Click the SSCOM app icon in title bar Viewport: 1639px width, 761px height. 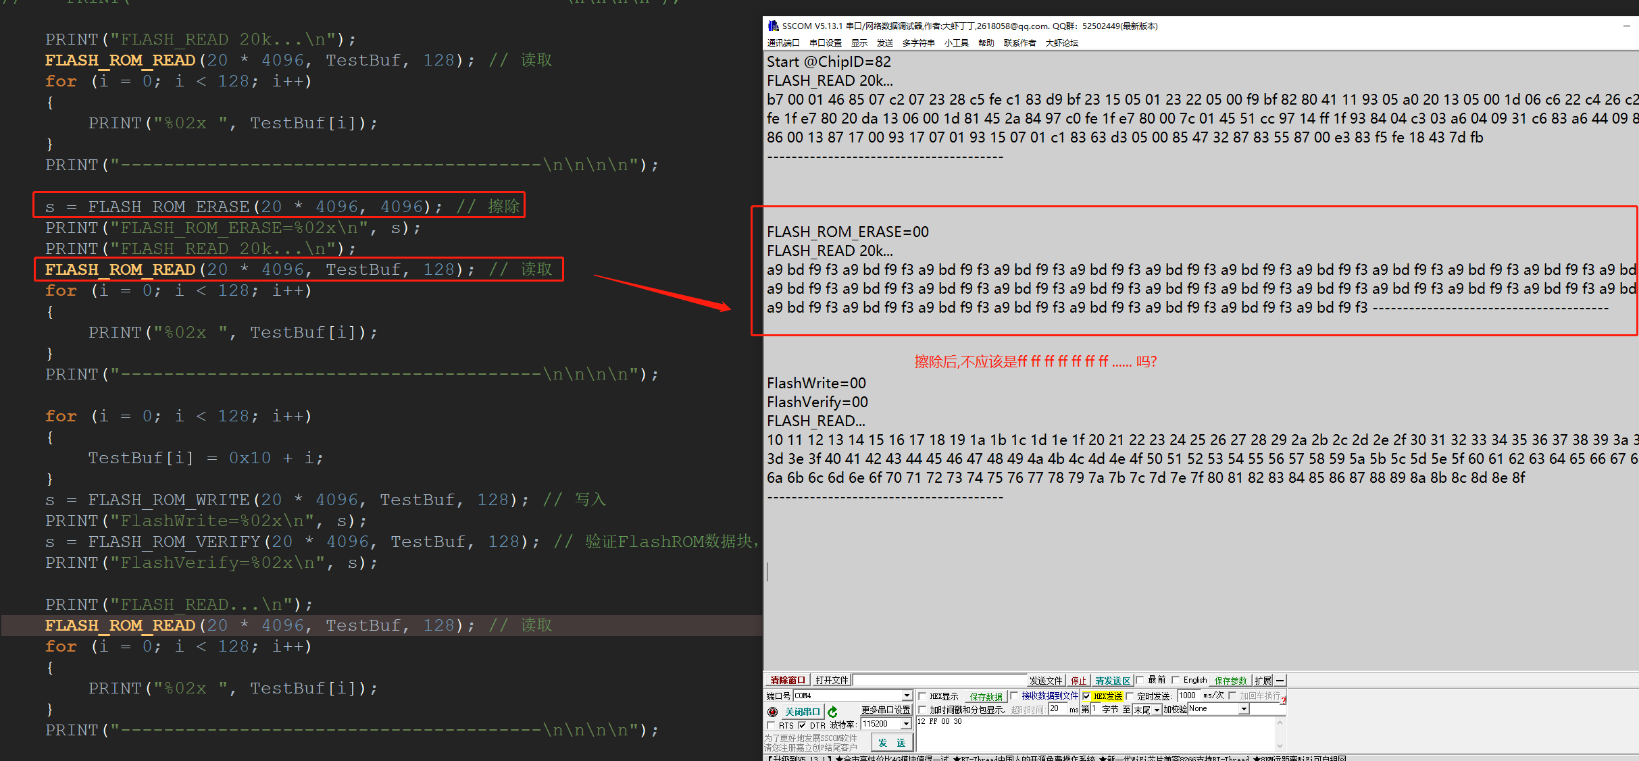point(773,26)
